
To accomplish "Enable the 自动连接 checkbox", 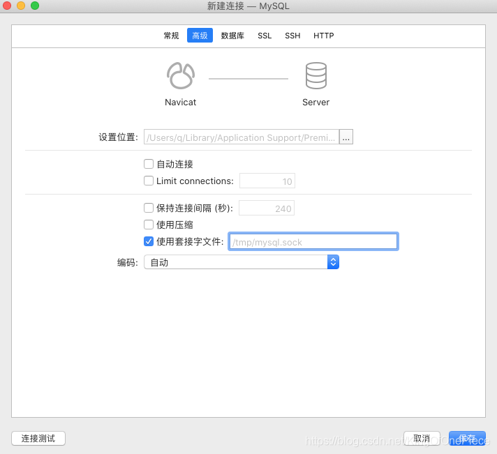I will click(x=149, y=164).
